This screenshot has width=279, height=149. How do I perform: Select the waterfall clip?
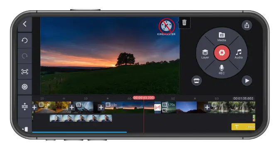pos(232,107)
